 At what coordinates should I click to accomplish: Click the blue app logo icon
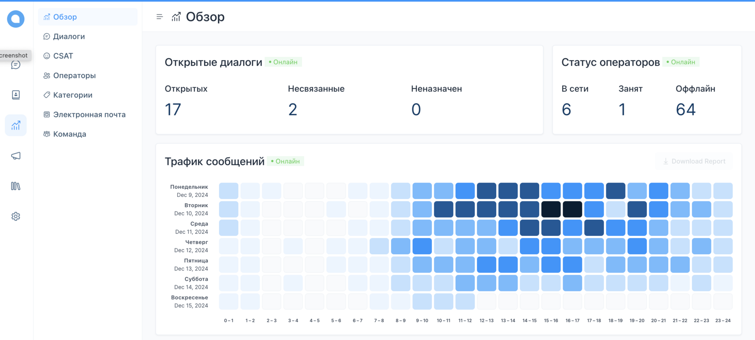16,19
